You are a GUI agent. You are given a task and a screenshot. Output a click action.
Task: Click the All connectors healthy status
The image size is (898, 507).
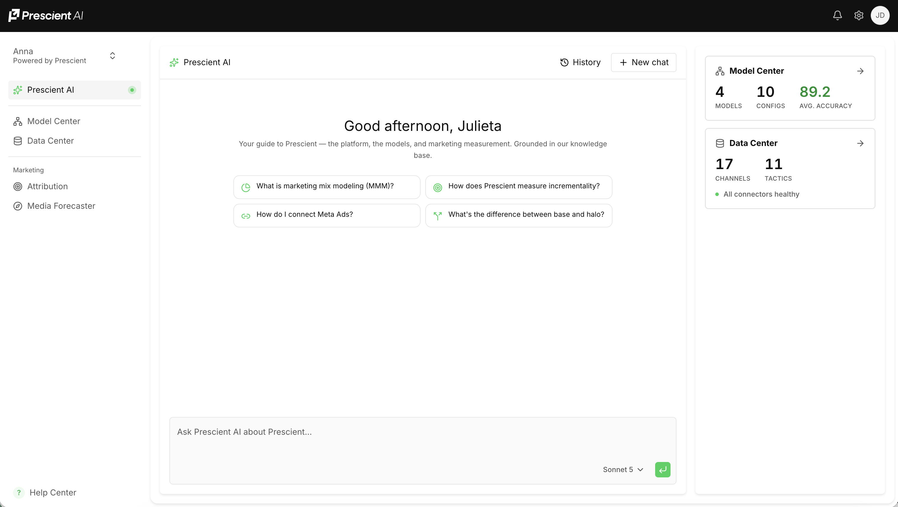point(757,194)
